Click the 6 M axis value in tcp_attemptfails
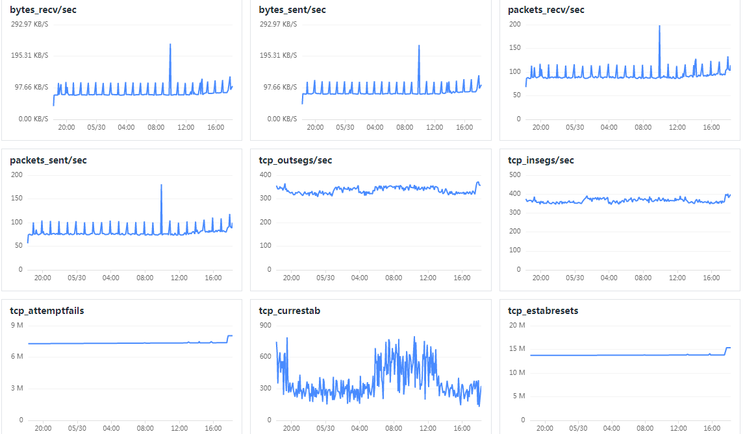The height and width of the screenshot is (434, 745). coord(17,357)
